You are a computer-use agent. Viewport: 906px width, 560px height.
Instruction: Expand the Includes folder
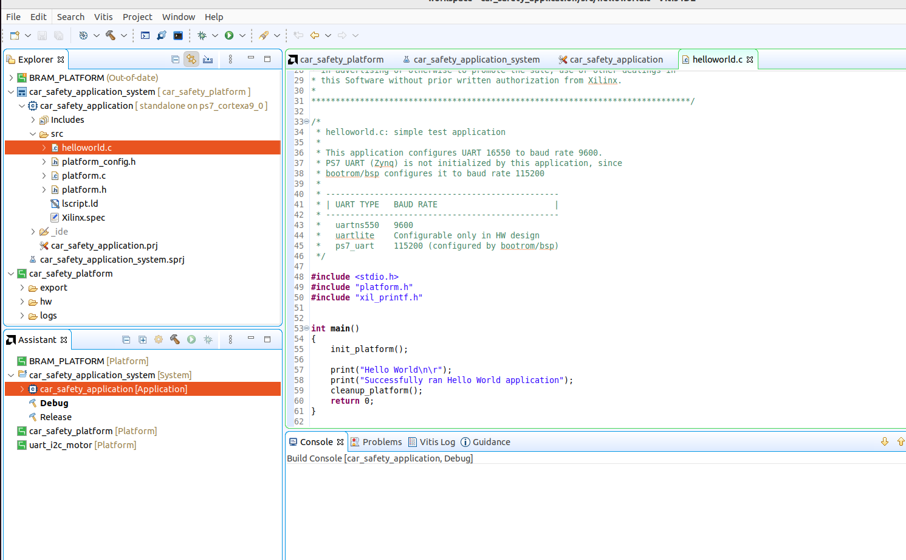point(33,120)
